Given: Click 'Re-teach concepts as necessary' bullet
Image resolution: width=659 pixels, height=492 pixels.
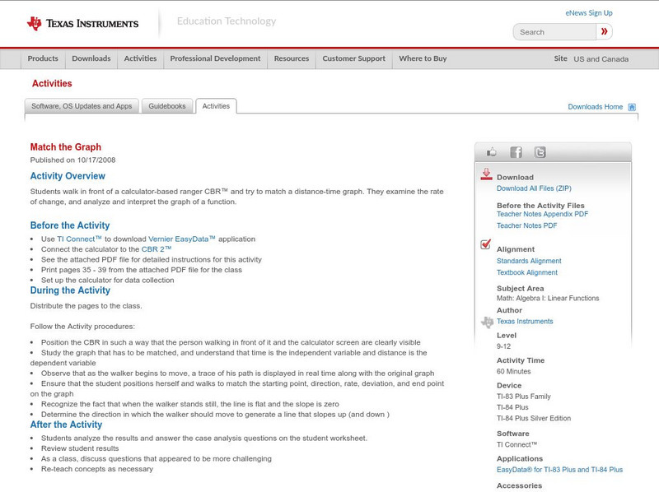Looking at the screenshot, I should coord(97,469).
